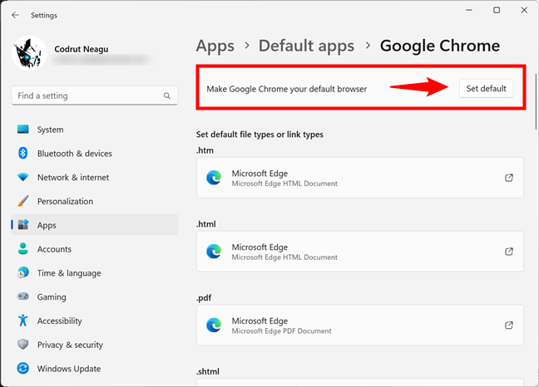Viewport: 539px width, 387px height.
Task: Click the Privacy & security shield icon
Action: point(22,345)
